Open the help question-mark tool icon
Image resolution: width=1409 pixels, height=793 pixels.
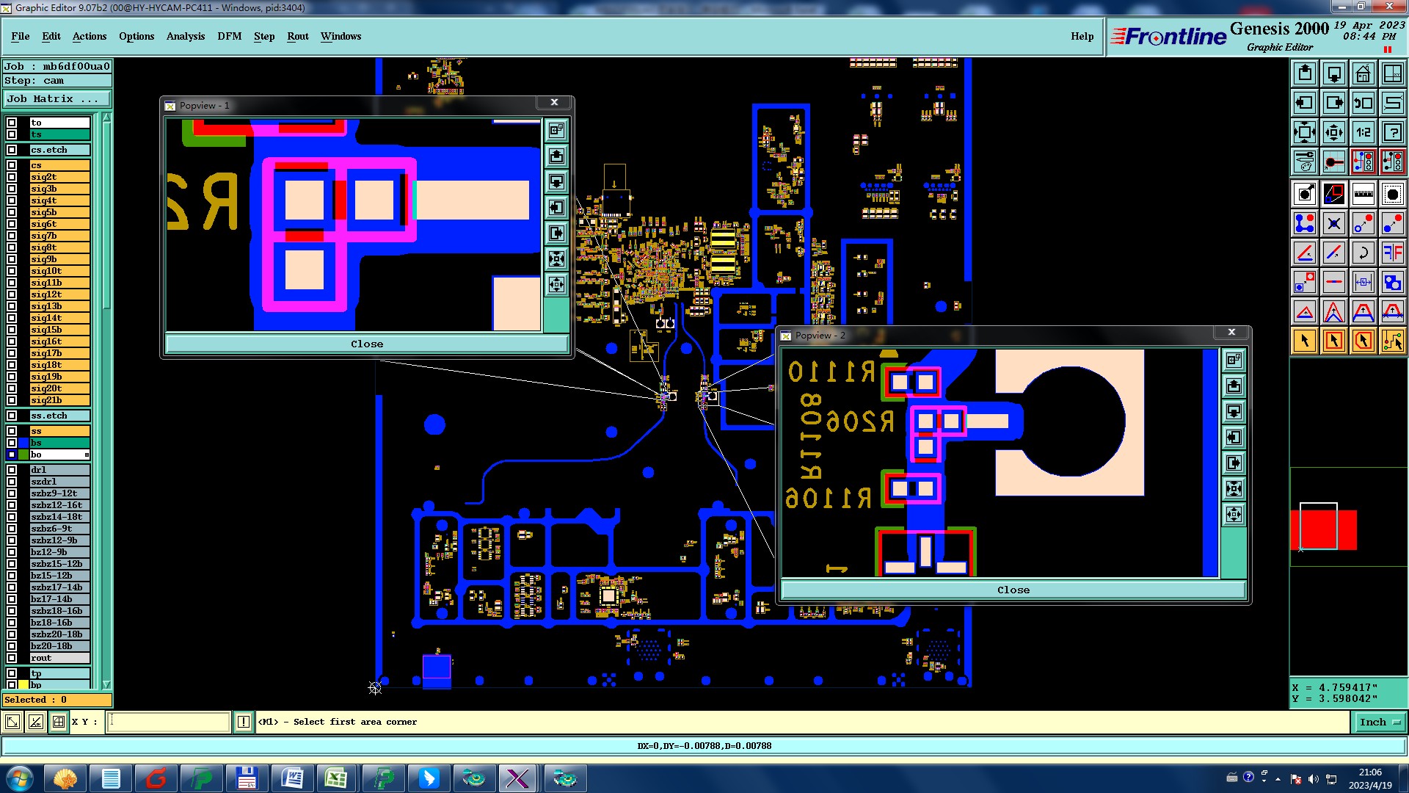pyautogui.click(x=1392, y=132)
